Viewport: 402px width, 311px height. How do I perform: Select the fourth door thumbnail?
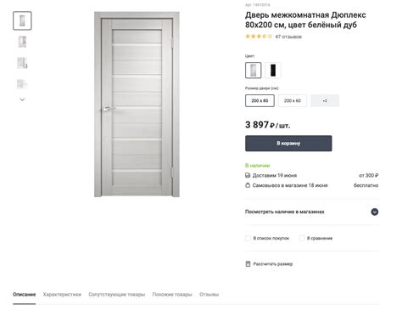[22, 84]
